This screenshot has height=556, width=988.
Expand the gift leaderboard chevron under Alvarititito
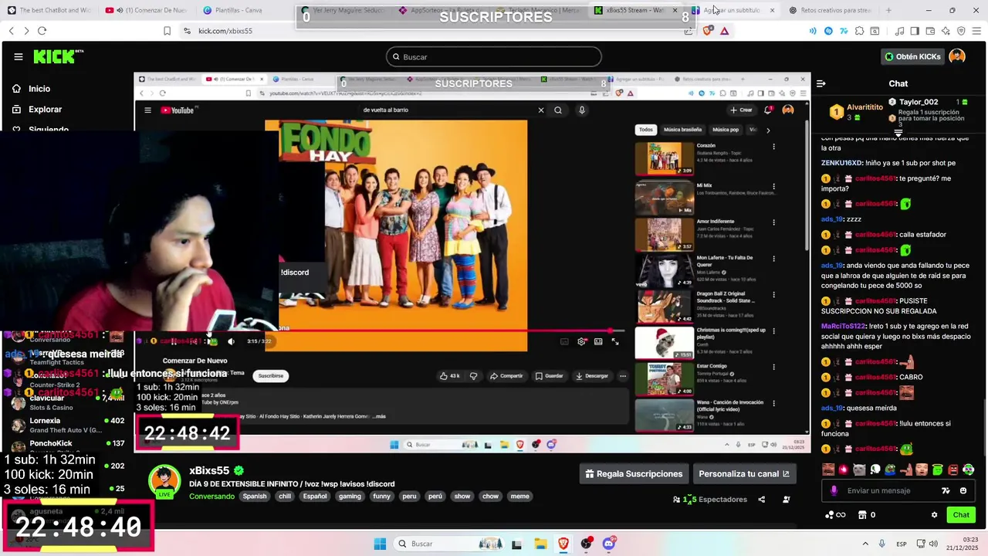click(x=898, y=133)
